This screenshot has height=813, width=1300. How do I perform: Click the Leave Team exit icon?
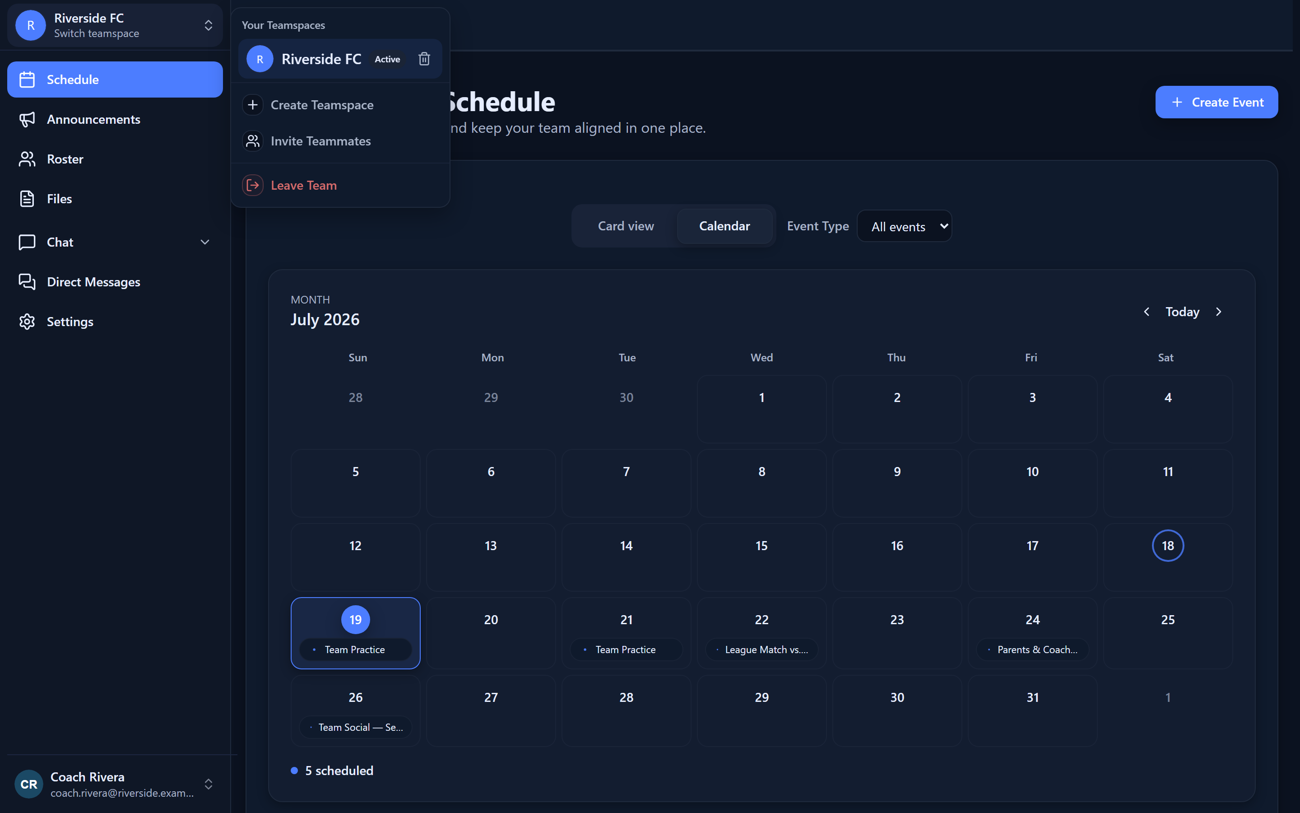click(252, 185)
